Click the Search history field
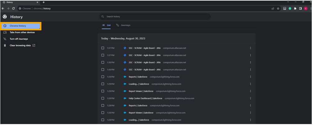 tap(155, 17)
